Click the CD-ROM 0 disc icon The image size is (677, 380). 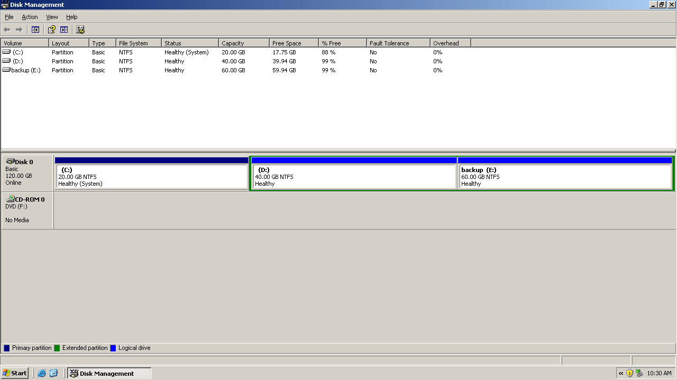pyautogui.click(x=10, y=199)
